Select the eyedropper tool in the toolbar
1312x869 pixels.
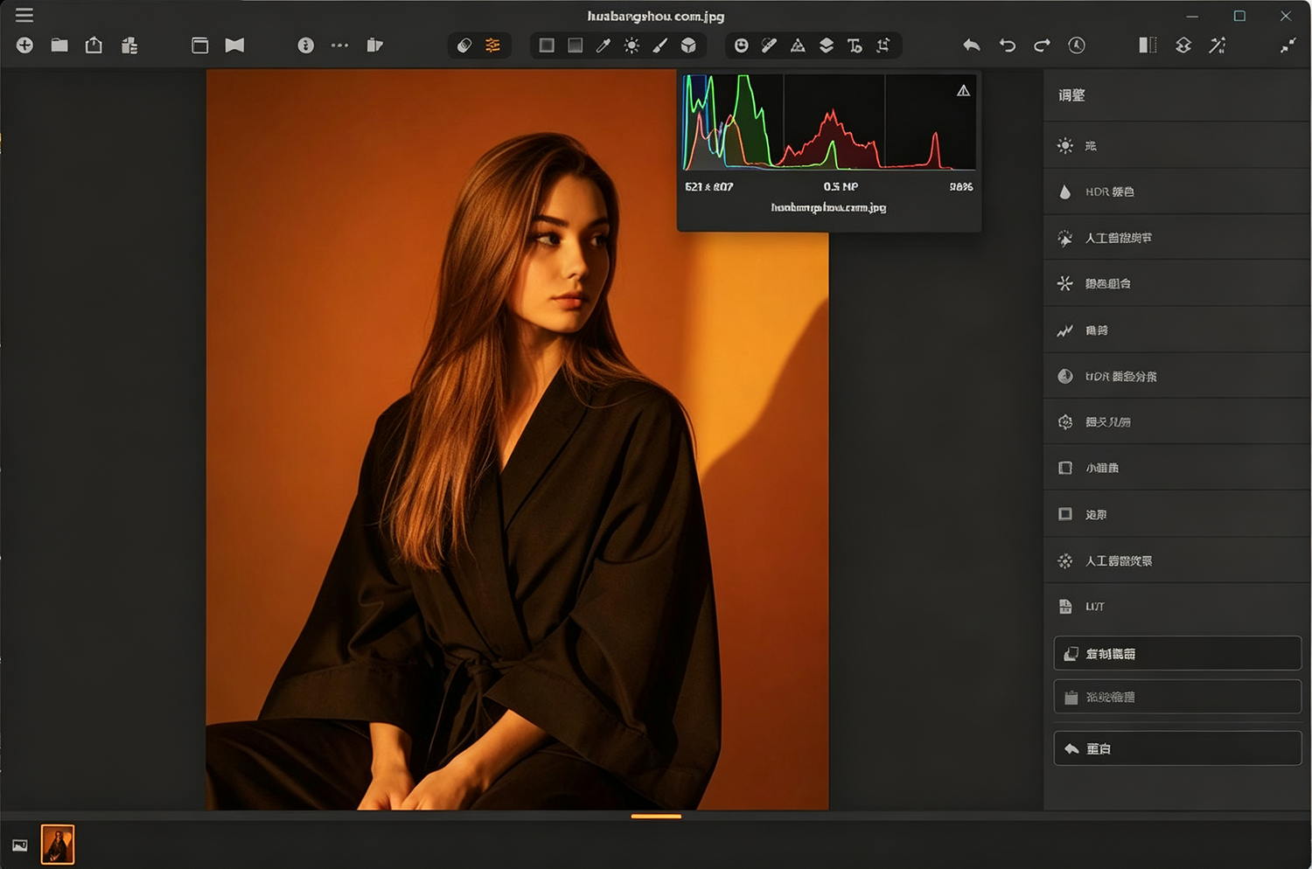click(604, 45)
